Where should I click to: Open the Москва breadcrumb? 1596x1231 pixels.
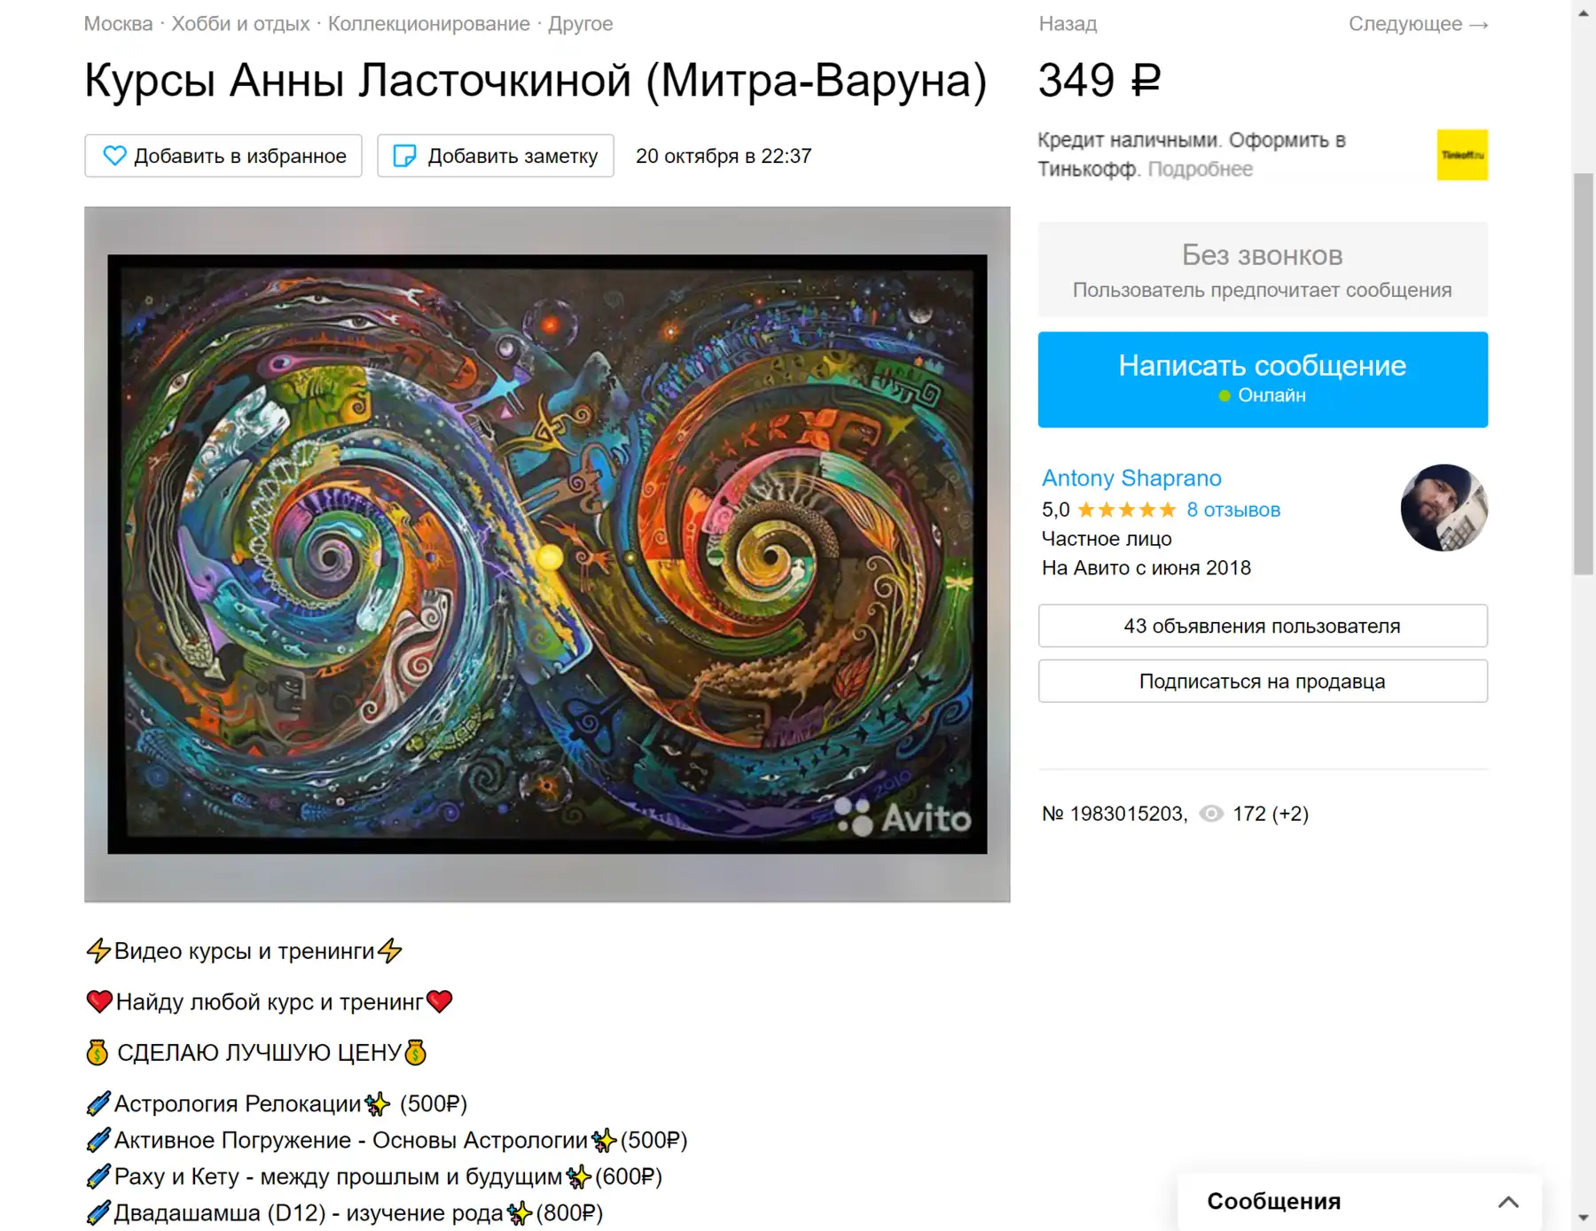point(118,24)
